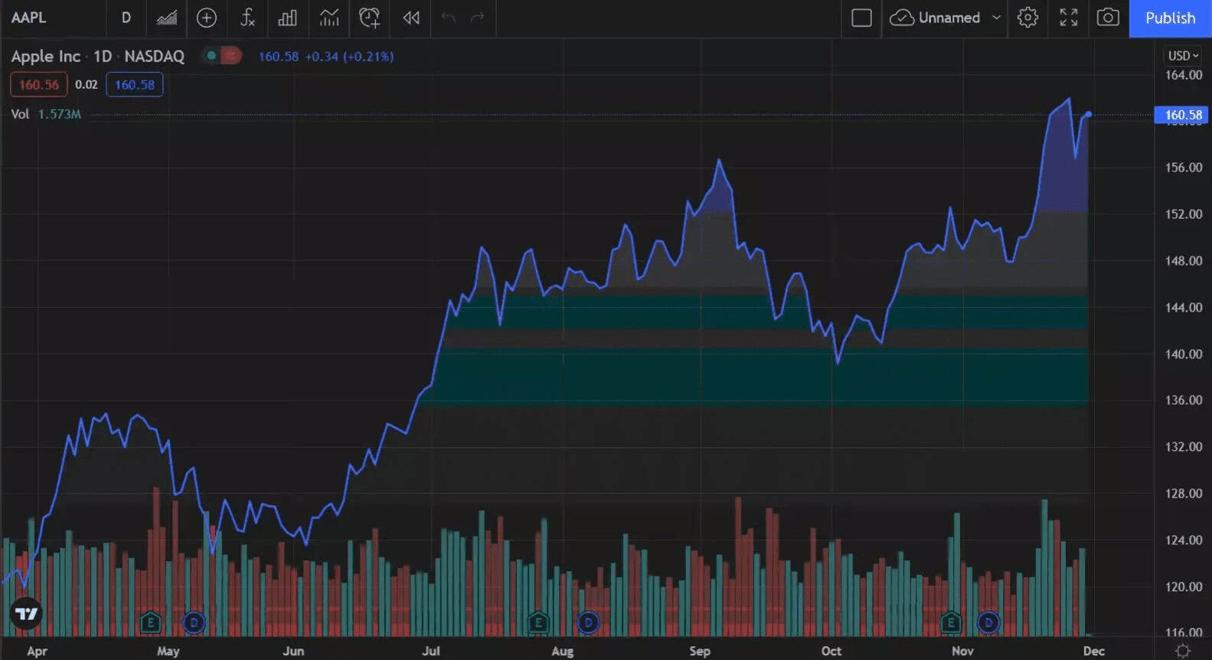Click the Sep label on the time axis
This screenshot has height=660, width=1212.
pos(700,651)
